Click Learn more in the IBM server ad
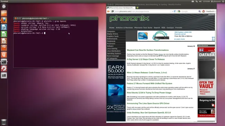Viewport: 225px width, 126px height. (x=180, y=39)
